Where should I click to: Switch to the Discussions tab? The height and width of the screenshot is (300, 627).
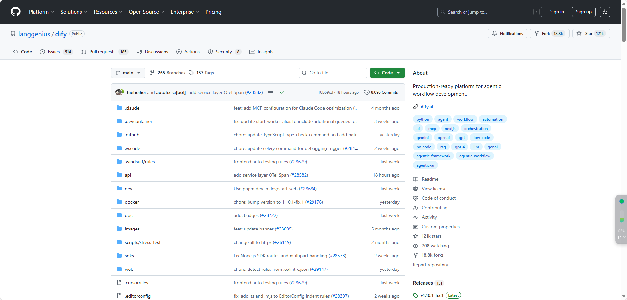coord(152,52)
